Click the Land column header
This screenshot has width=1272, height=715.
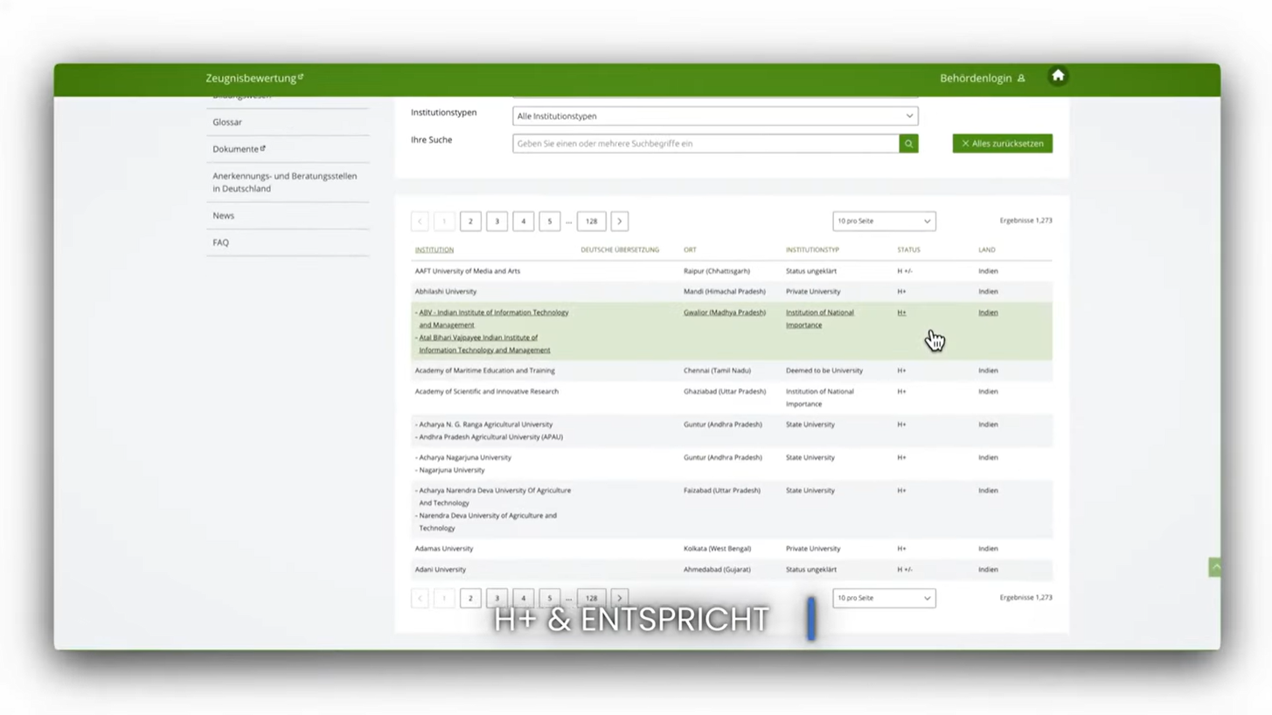tap(986, 250)
